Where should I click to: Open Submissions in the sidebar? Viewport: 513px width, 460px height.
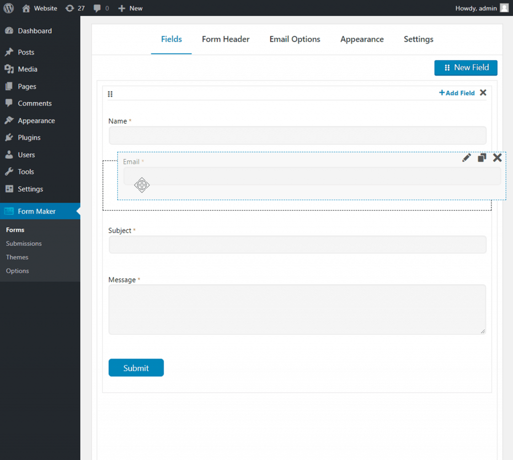click(24, 243)
